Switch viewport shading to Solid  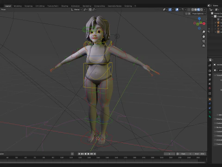pyautogui.click(x=196, y=10)
